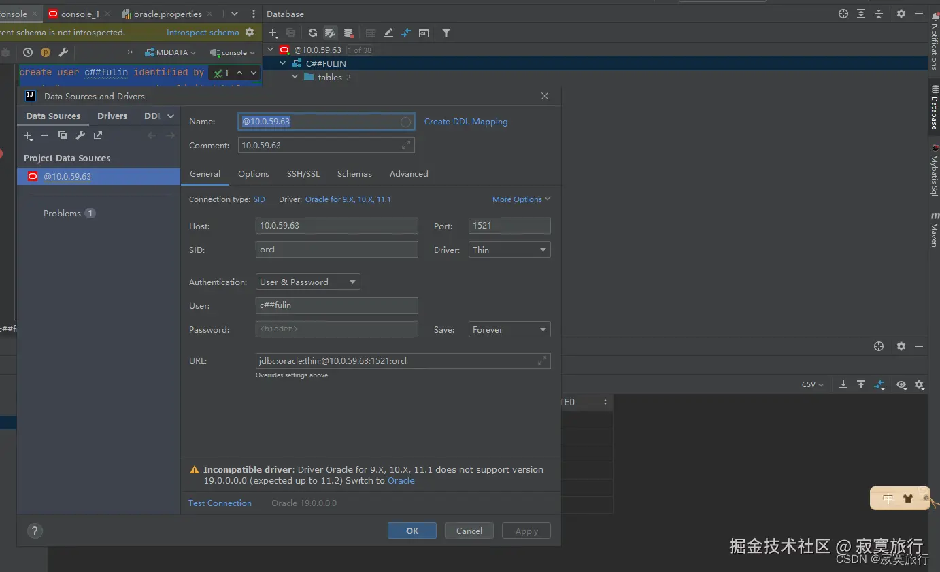Image resolution: width=940 pixels, height=572 pixels.
Task: Open the query console icon in Database toolbar
Action: 424,33
